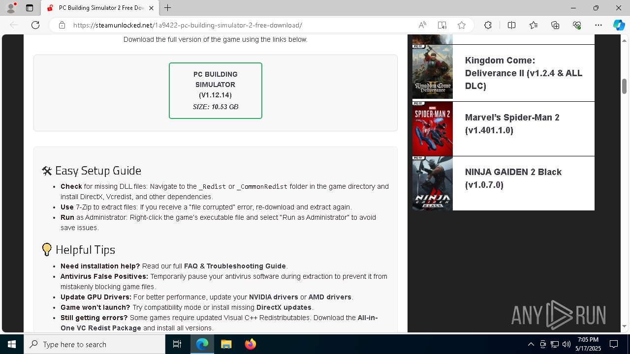Click the scrollbar down arrow
Viewport: 630px width, 354px height.
pos(624,326)
